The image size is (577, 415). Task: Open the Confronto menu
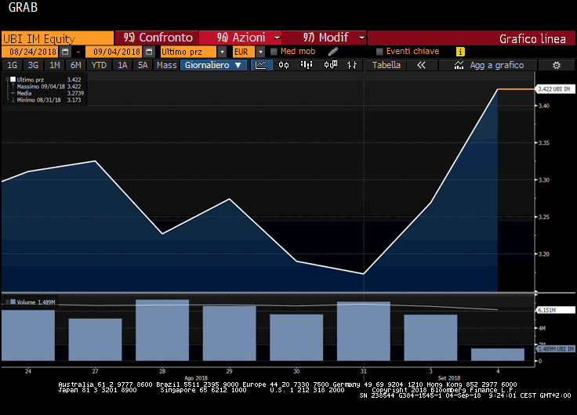pyautogui.click(x=157, y=38)
